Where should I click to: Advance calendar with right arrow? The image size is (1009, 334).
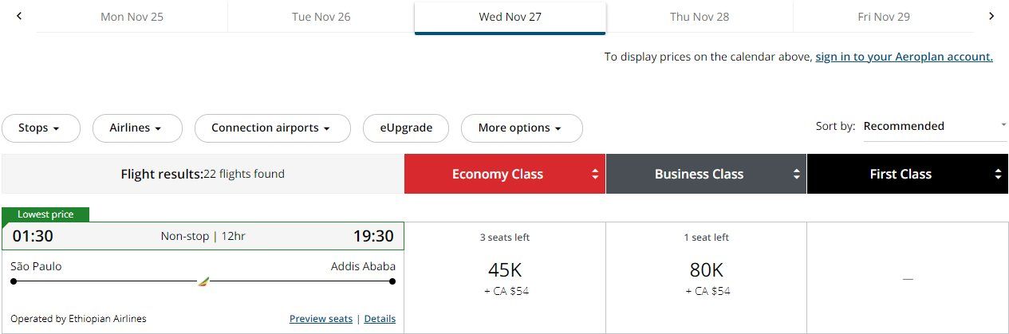991,16
